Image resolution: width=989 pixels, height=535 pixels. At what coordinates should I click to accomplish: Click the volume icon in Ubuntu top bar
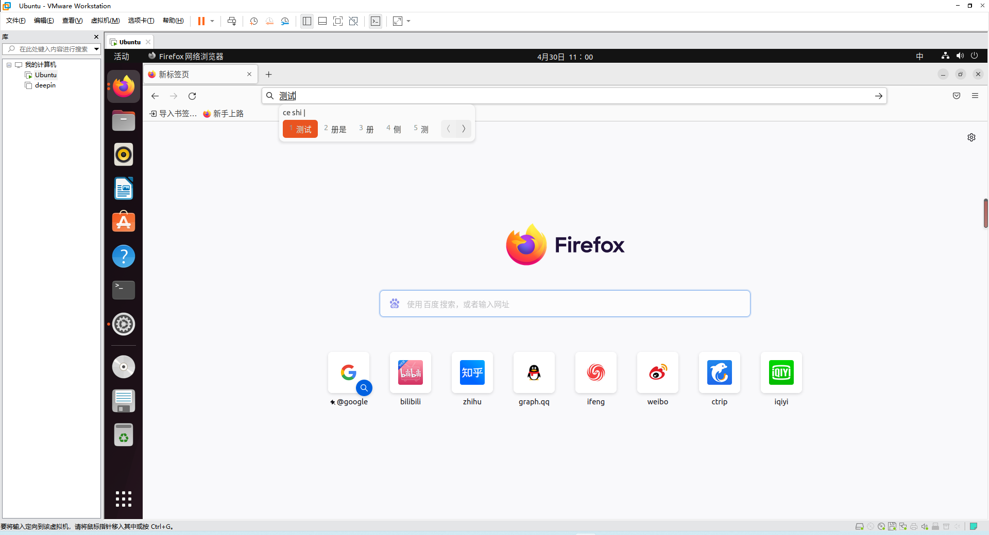tap(960, 56)
